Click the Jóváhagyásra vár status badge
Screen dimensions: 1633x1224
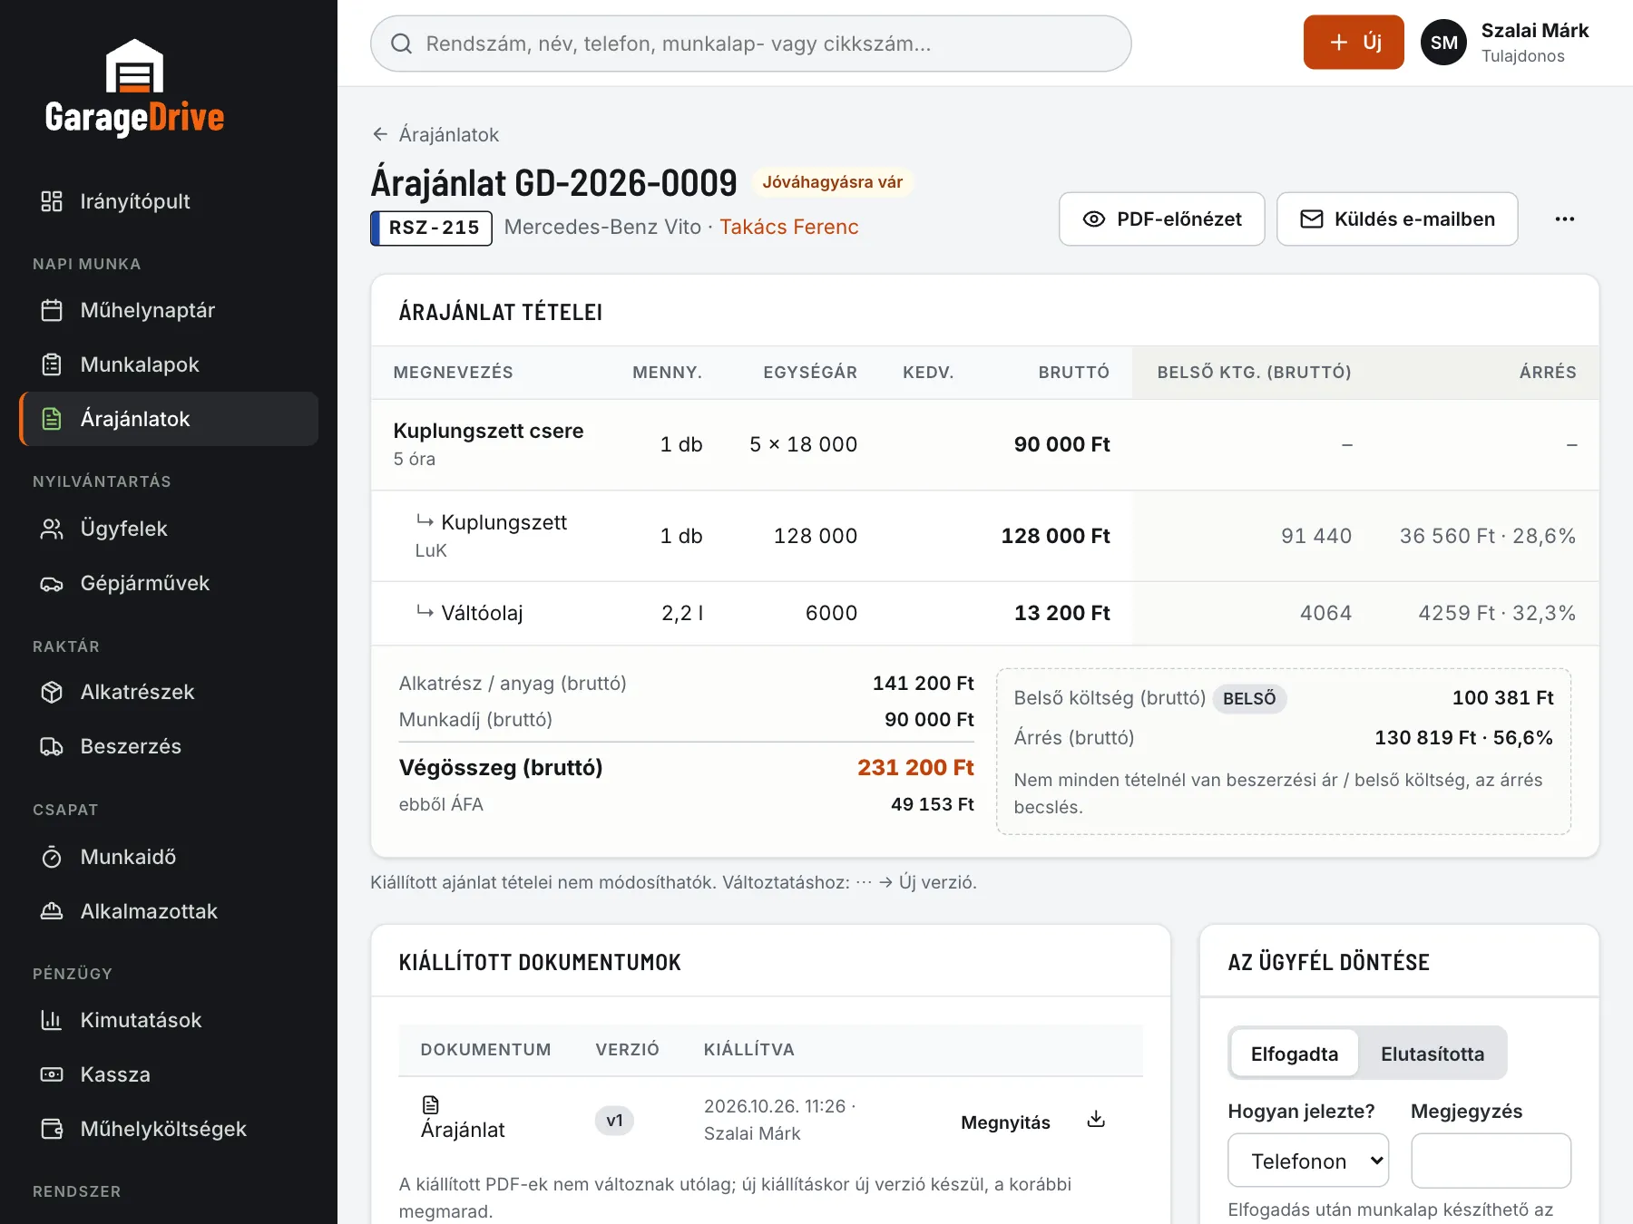click(x=832, y=182)
